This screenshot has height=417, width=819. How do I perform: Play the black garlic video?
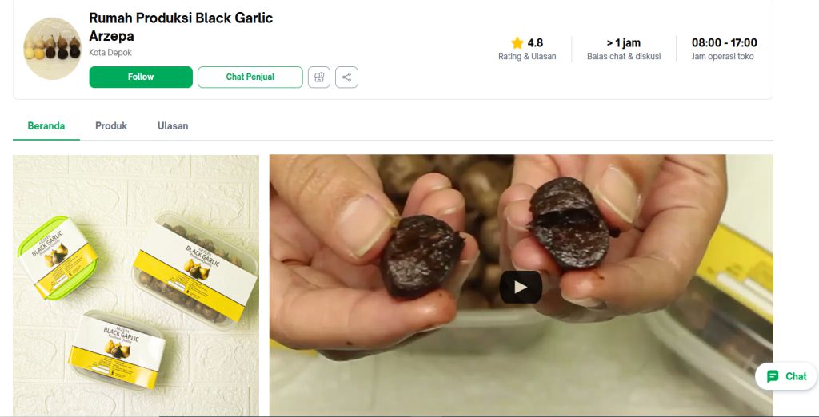point(521,287)
